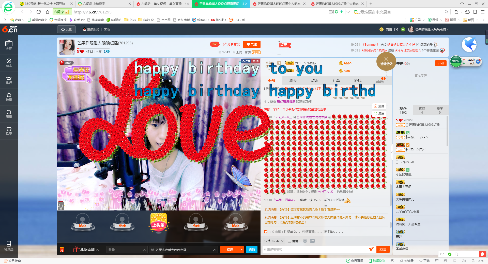488x264 pixels.
Task: Open the 数量 quantity dropdown
Action: click(127, 250)
